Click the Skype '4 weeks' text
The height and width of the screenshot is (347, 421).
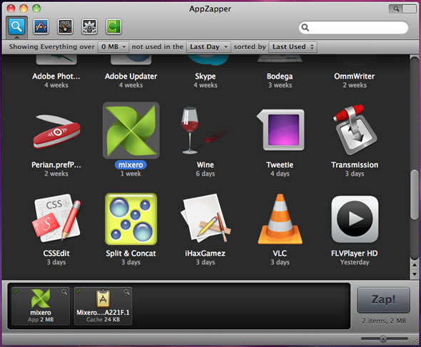(206, 85)
